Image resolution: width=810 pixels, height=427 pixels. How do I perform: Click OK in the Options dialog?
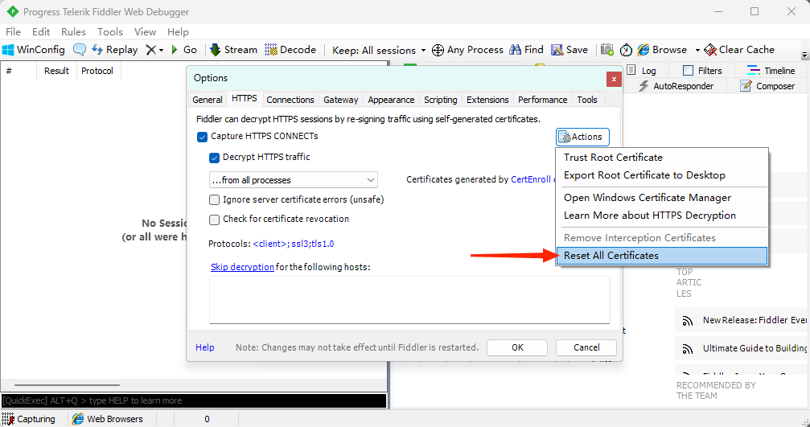click(x=517, y=348)
